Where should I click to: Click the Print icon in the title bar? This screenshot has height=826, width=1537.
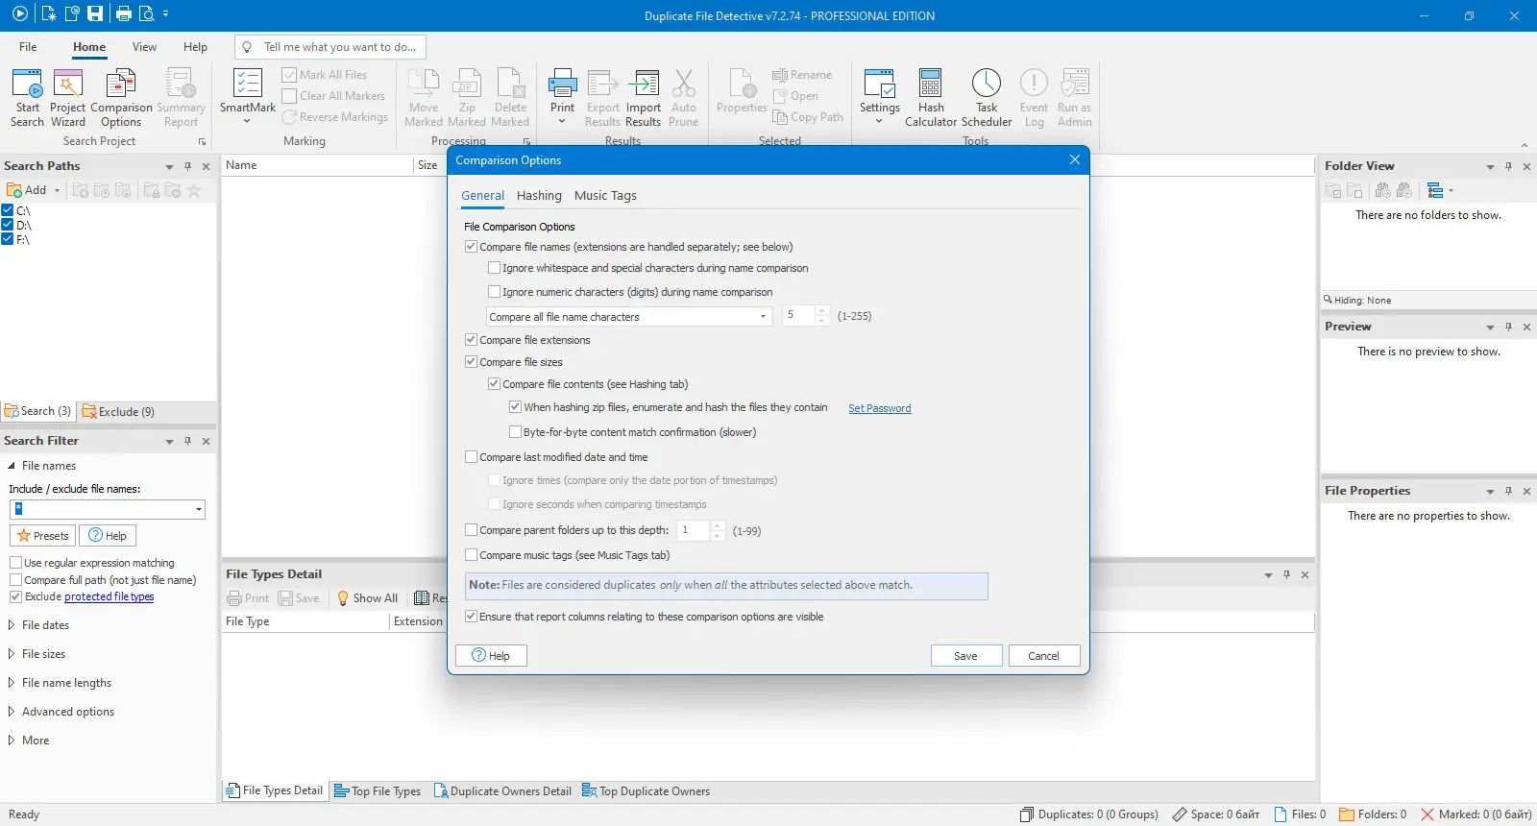[123, 13]
